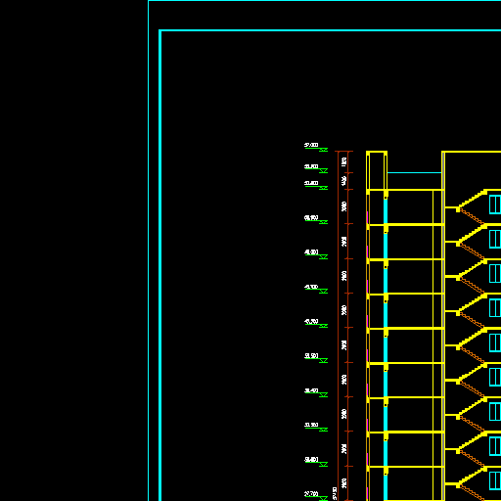This screenshot has height=501, width=501.
Task: Select the inner cyan drawing border top edge
Action: tap(330, 30)
